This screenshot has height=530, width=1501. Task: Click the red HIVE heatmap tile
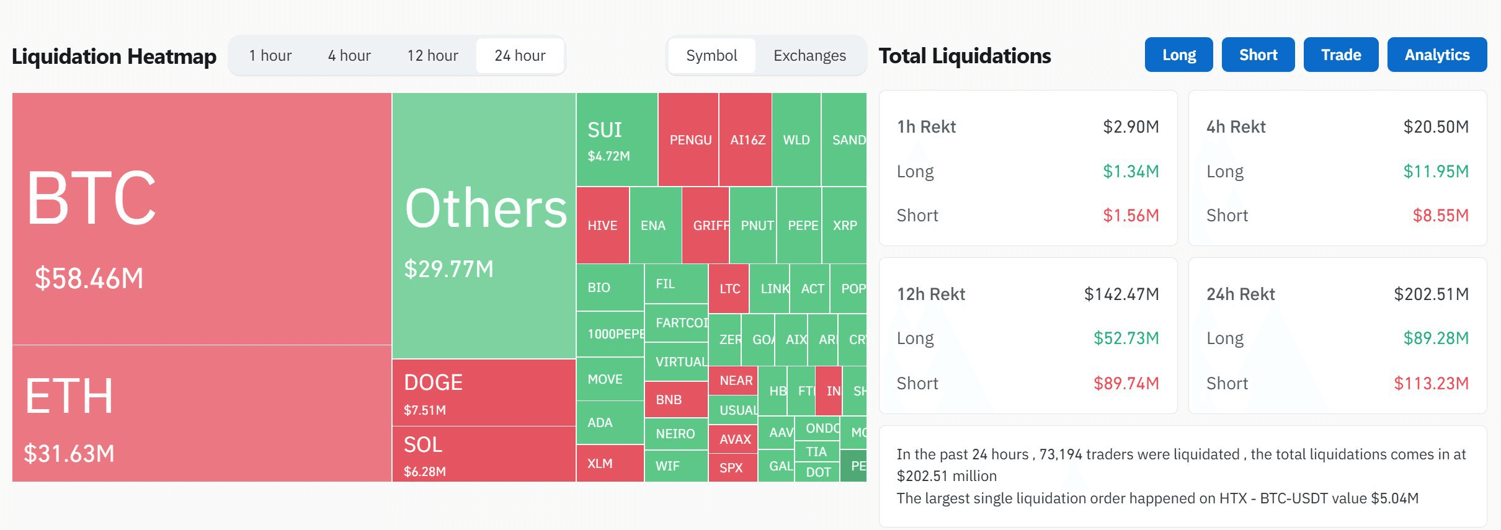pyautogui.click(x=603, y=225)
